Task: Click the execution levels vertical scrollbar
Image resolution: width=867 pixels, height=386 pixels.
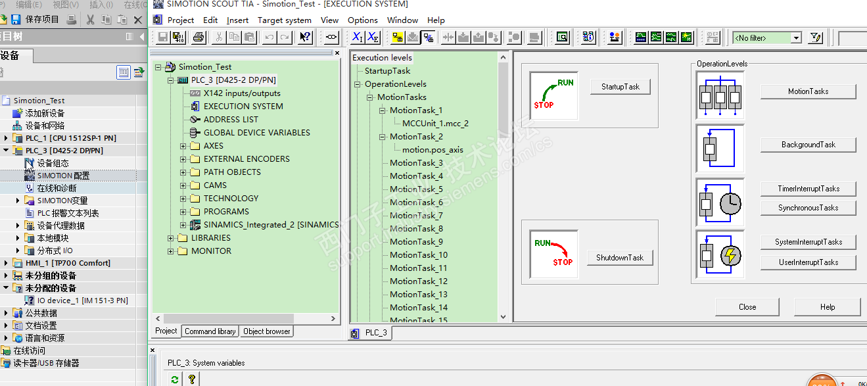Action: tap(503, 187)
